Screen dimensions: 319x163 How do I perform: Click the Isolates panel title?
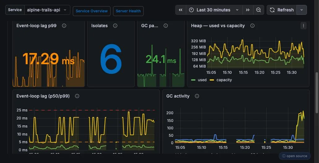[x=99, y=26]
